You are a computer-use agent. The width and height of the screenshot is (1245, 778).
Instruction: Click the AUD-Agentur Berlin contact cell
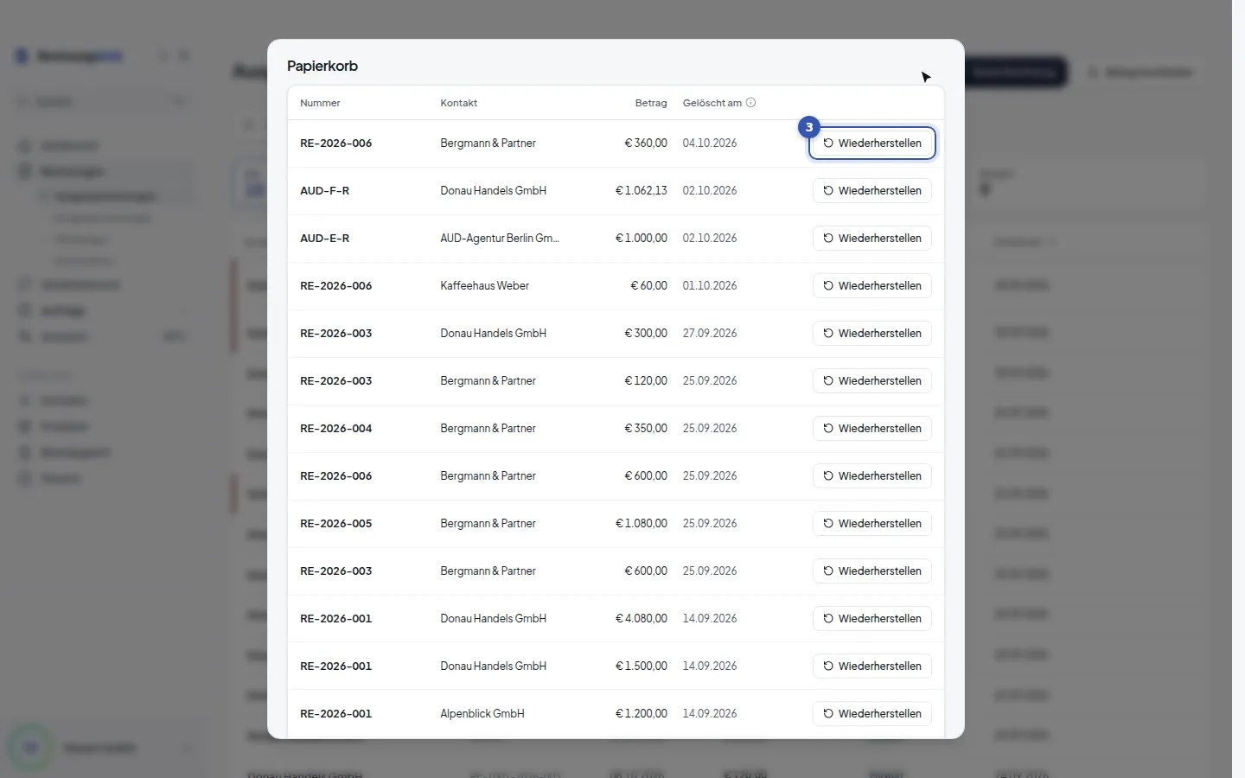[500, 239]
